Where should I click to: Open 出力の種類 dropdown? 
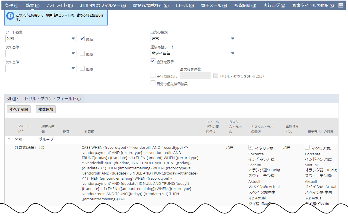pyautogui.click(x=193, y=39)
